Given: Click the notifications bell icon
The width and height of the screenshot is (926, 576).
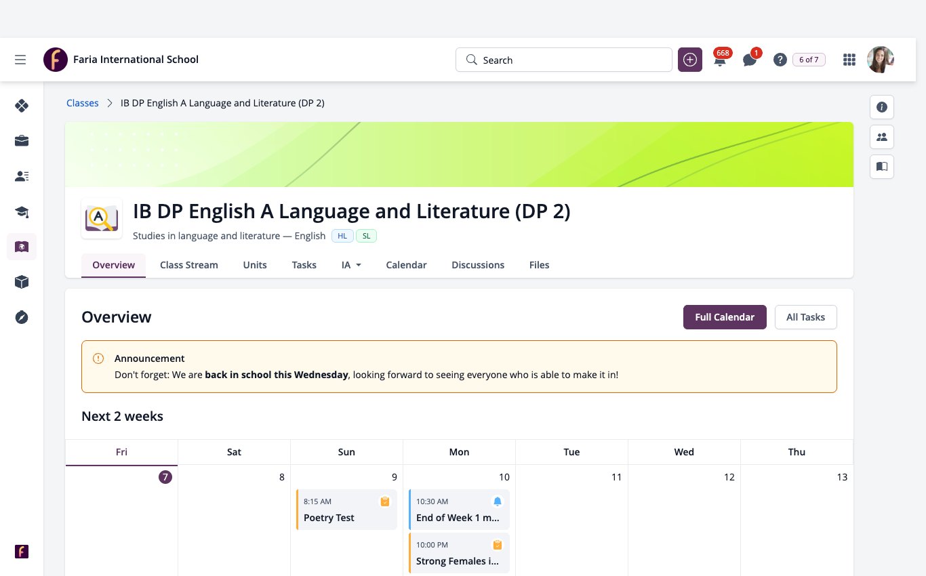Looking at the screenshot, I should (x=720, y=60).
